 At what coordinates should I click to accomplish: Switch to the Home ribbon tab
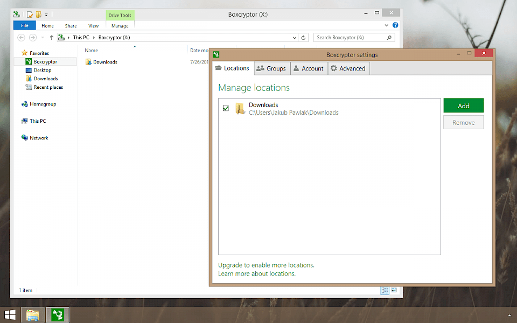pyautogui.click(x=47, y=26)
